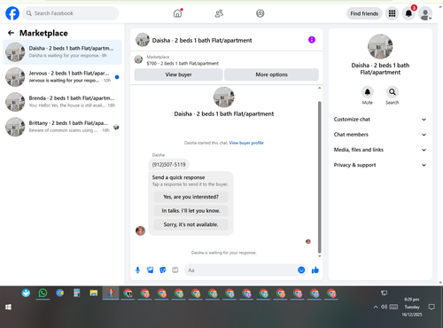Click the Find friends button
The width and height of the screenshot is (443, 328).
[364, 13]
